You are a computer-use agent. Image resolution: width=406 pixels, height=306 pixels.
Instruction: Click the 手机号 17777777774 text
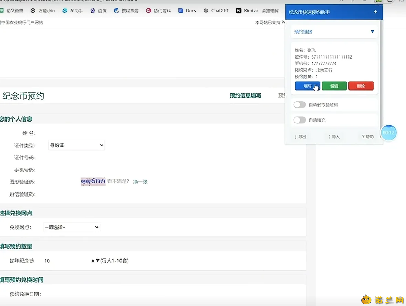click(315, 63)
